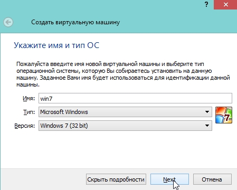237x190 pixels.
Task: Open the Версия dropdown showing Windows 7 (32 bit)
Action: click(125, 126)
